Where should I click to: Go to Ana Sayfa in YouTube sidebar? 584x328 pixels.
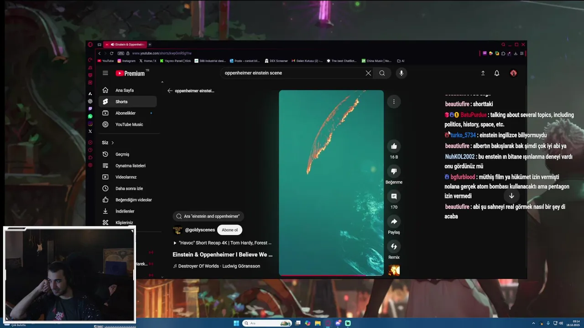(x=128, y=90)
